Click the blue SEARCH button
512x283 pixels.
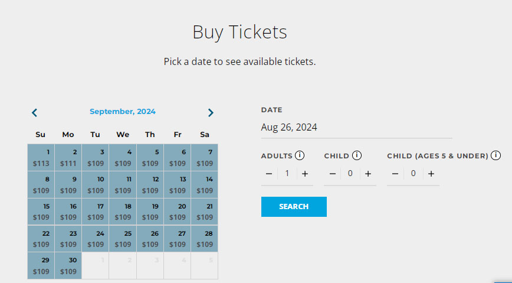click(x=294, y=207)
